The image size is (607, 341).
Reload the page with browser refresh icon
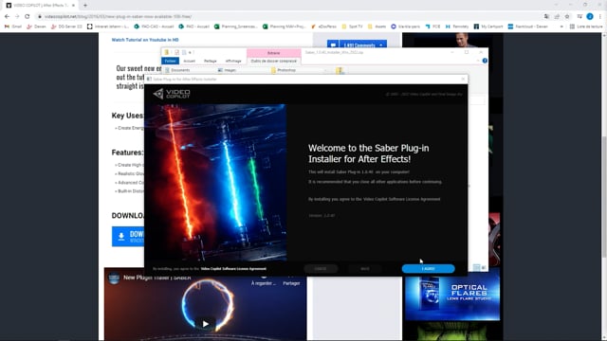point(28,17)
